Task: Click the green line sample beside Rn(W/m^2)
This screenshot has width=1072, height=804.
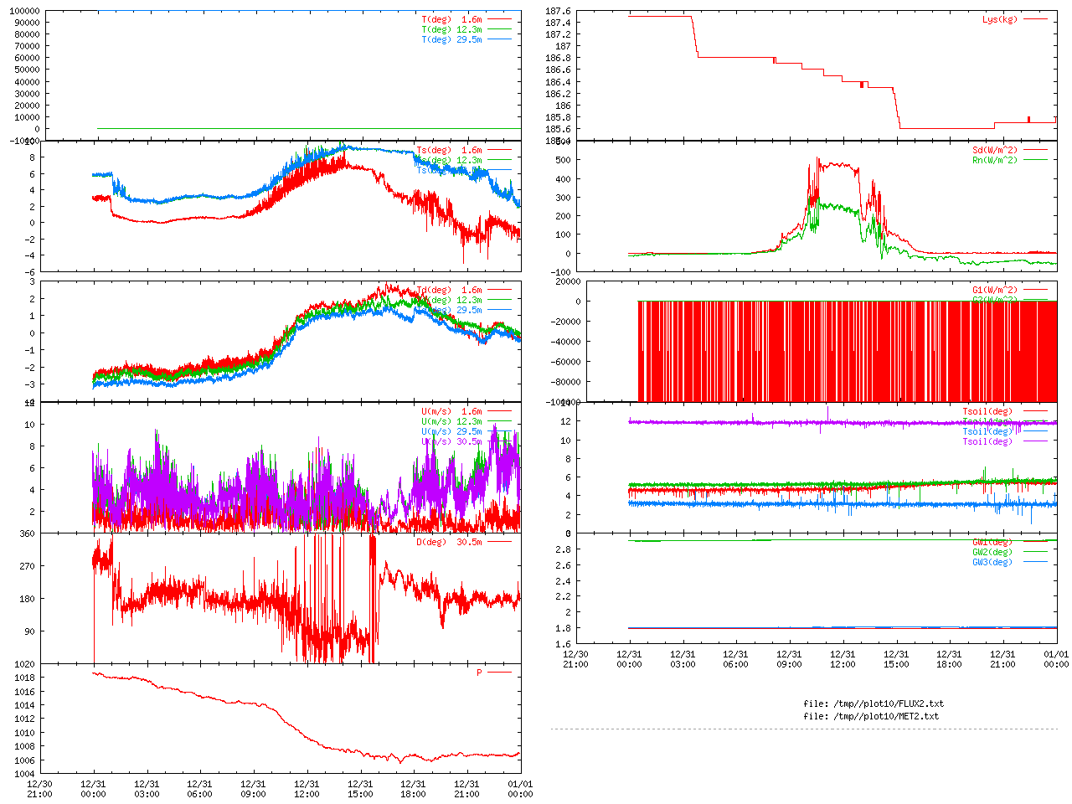Action: click(1035, 160)
